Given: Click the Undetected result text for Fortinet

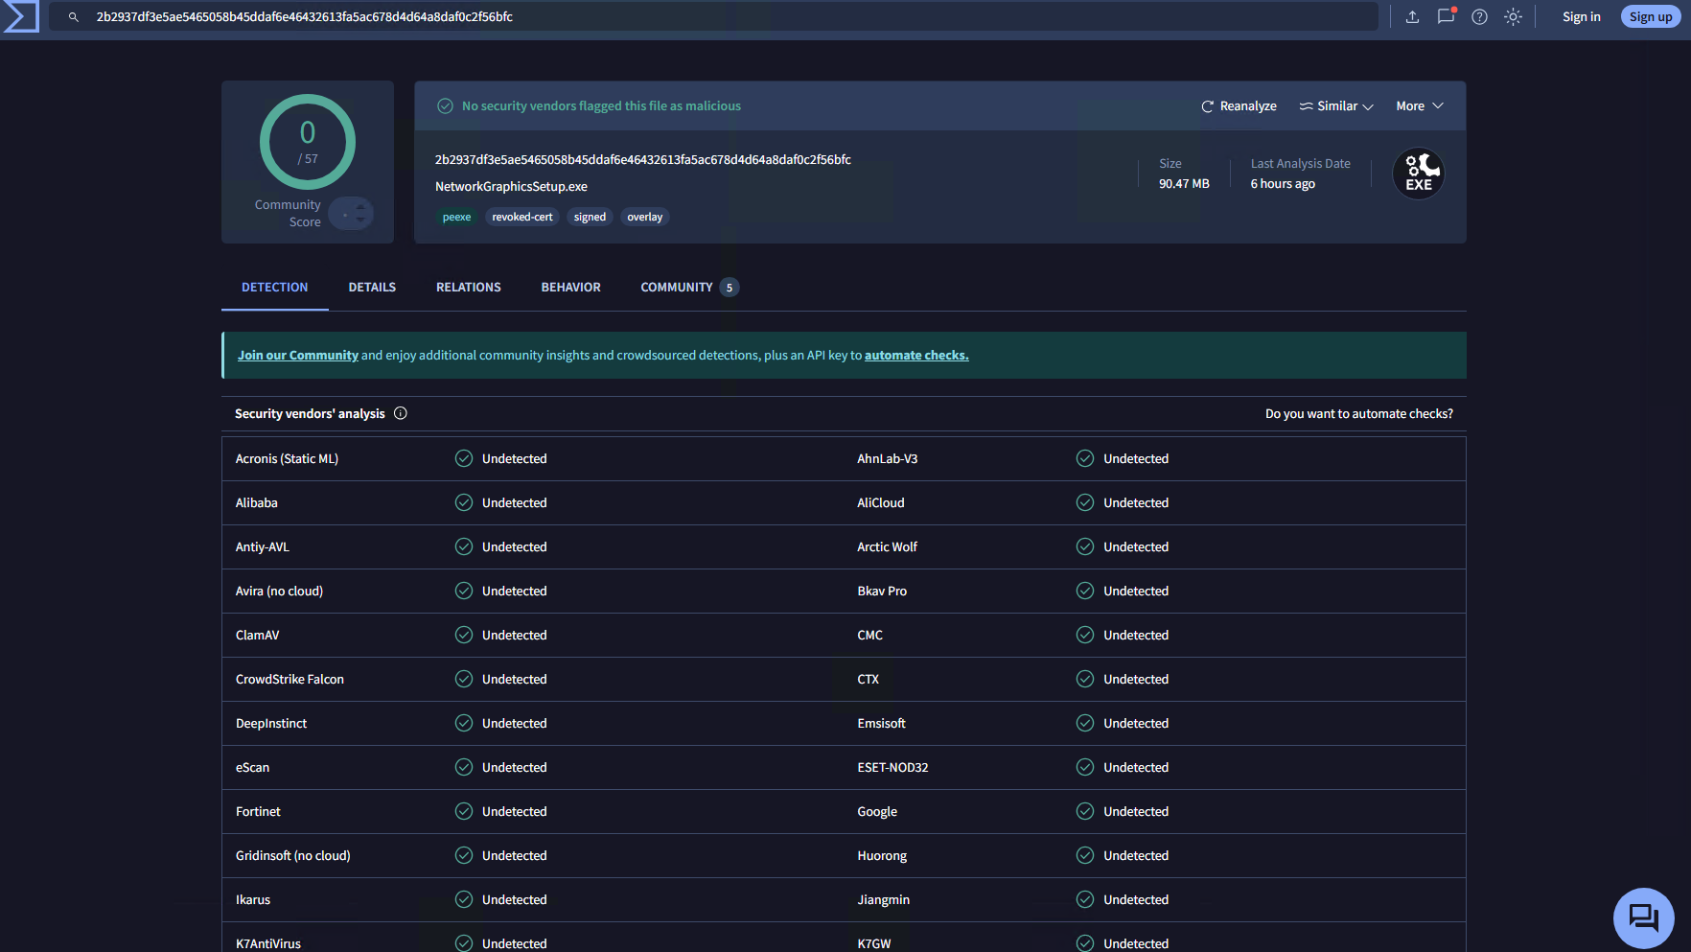Looking at the screenshot, I should click(x=515, y=811).
